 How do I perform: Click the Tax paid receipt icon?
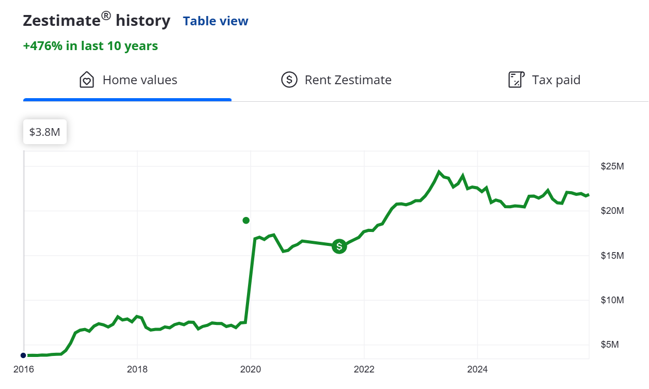[x=516, y=80]
